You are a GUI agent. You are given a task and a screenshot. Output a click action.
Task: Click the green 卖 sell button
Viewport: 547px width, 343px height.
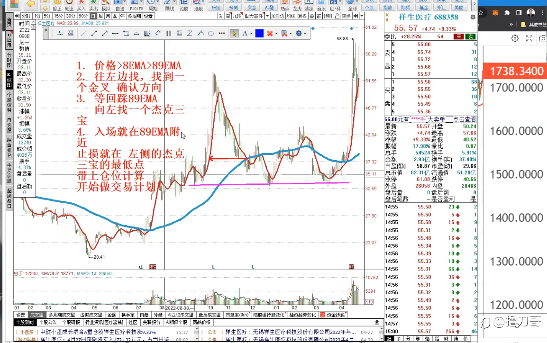[471, 36]
